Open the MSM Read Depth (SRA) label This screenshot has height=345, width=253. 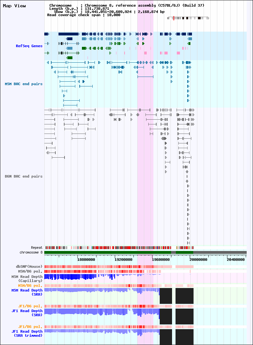pos(27,292)
